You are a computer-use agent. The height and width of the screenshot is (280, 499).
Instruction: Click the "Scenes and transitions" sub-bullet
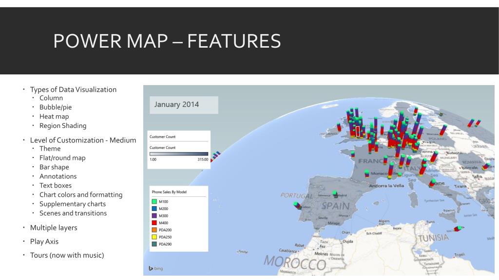pos(73,213)
